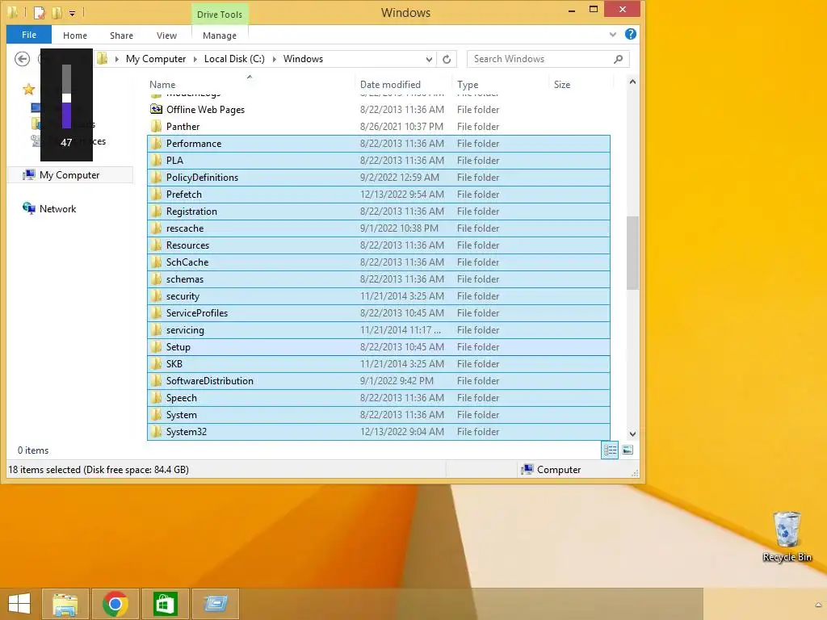Open the Customize Quick Access Toolbar dropdown
The height and width of the screenshot is (620, 827).
pyautogui.click(x=72, y=13)
